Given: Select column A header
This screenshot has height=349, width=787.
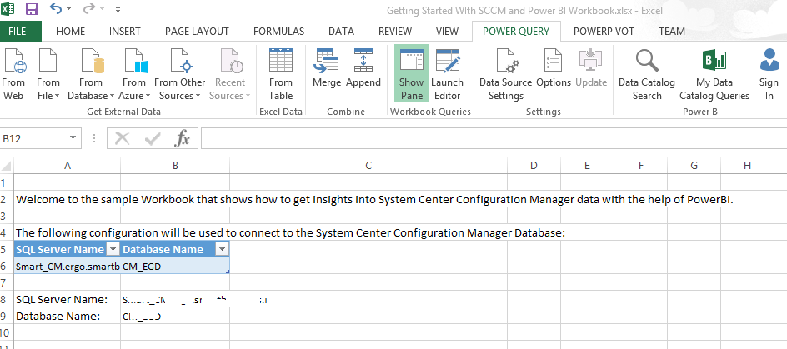Looking at the screenshot, I should point(68,166).
